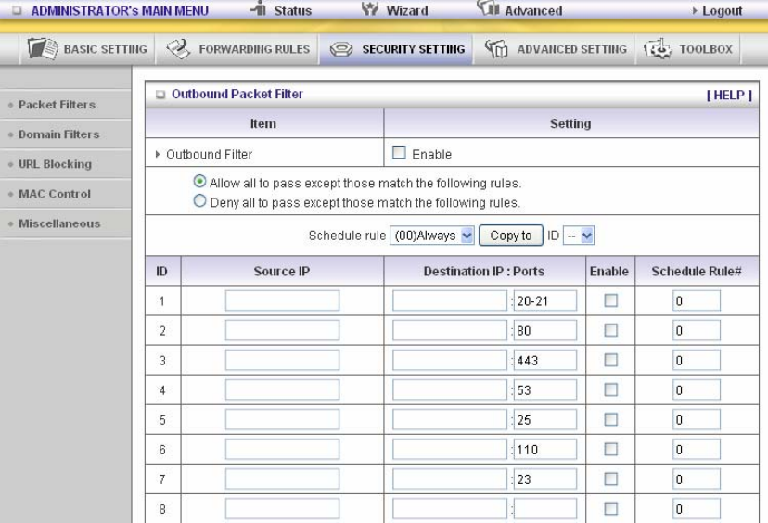Open the Advanced page

(x=533, y=11)
